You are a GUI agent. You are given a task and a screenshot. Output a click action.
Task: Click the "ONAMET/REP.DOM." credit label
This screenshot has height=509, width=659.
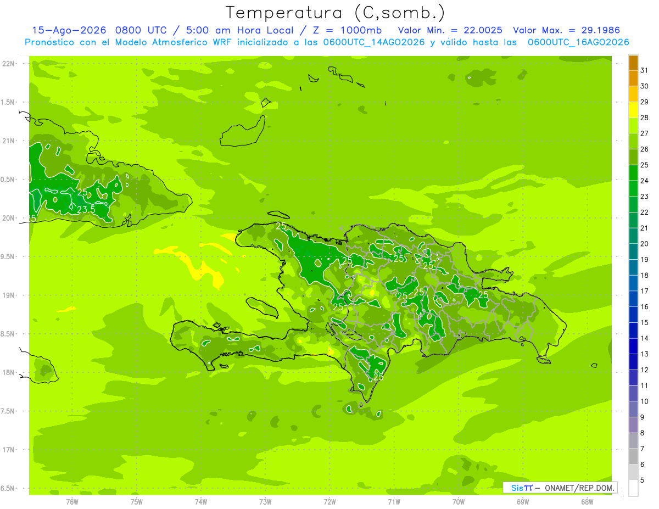tap(579, 488)
